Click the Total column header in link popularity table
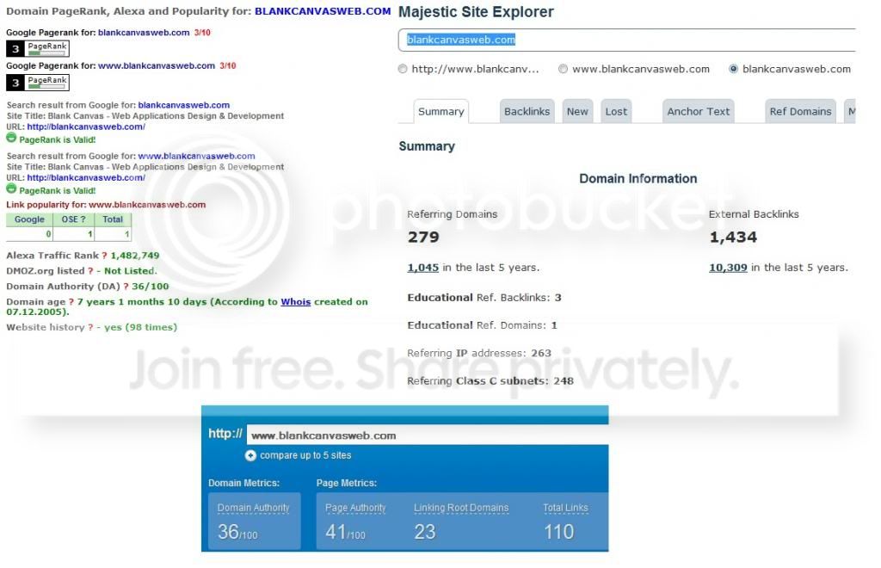 (x=113, y=219)
